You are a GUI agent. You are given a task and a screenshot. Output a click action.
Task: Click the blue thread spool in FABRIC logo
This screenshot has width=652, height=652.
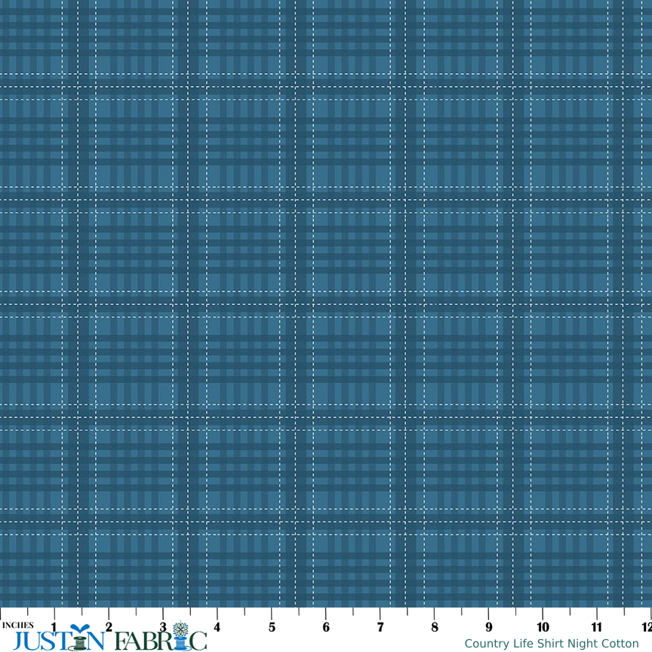tap(181, 643)
